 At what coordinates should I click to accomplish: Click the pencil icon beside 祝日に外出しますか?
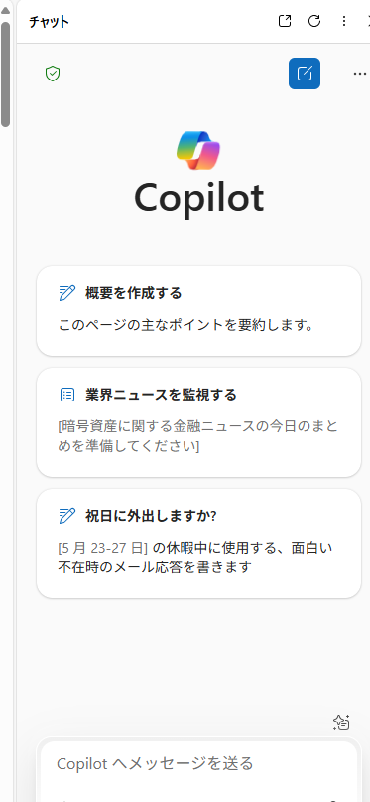tap(67, 516)
